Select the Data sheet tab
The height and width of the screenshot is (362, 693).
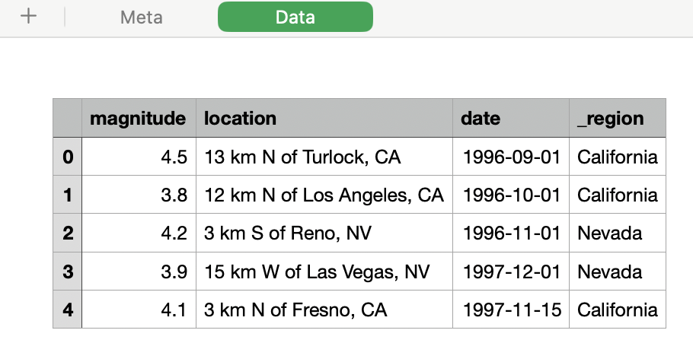click(x=295, y=17)
